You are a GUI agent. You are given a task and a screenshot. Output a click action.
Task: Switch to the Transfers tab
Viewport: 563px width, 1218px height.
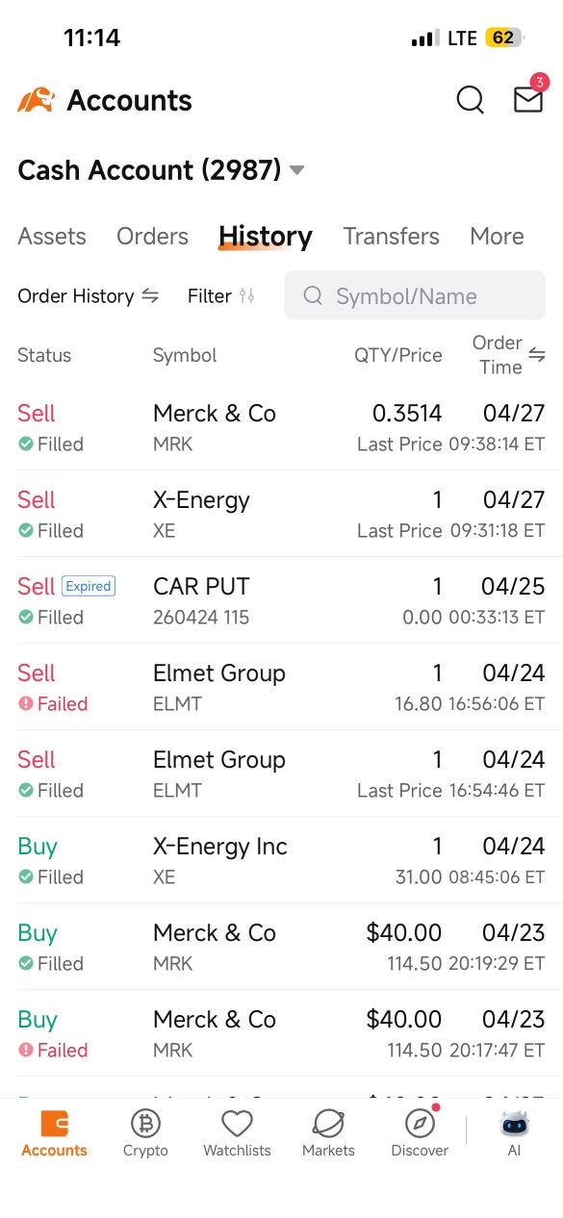pos(391,236)
